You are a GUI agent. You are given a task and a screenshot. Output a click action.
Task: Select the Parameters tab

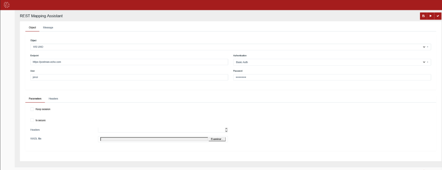[x=35, y=99]
